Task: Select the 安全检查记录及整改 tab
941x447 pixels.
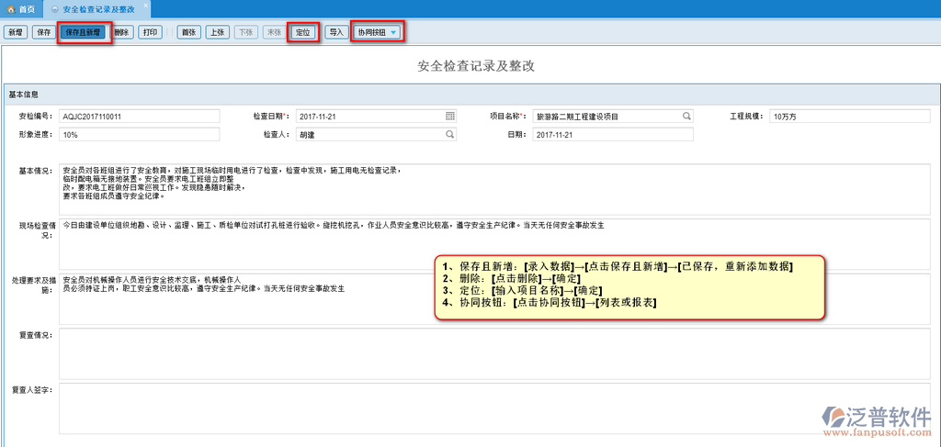Action: coord(96,9)
